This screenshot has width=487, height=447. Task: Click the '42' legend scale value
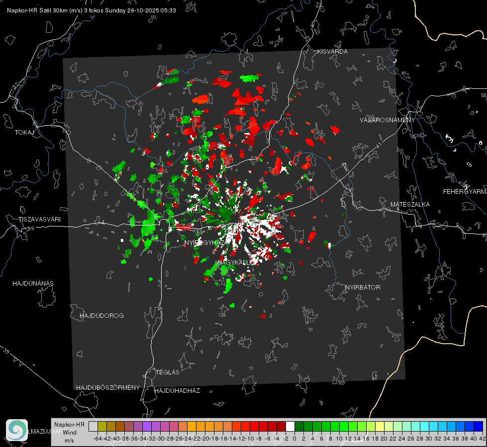483,439
